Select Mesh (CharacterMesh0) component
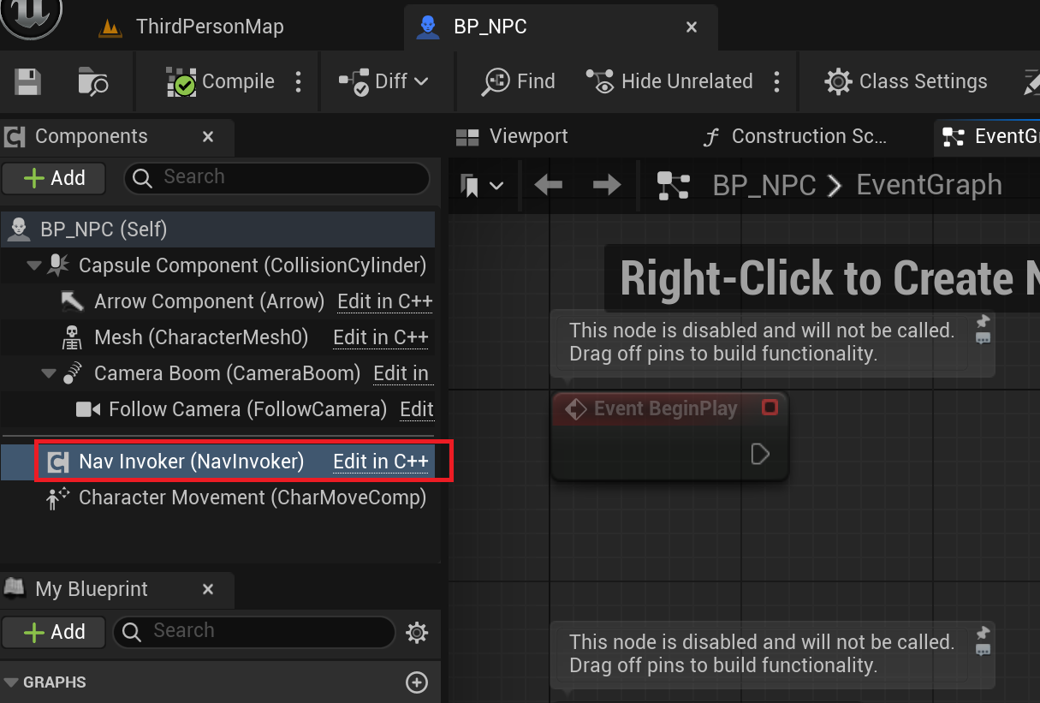This screenshot has height=703, width=1040. (x=201, y=337)
